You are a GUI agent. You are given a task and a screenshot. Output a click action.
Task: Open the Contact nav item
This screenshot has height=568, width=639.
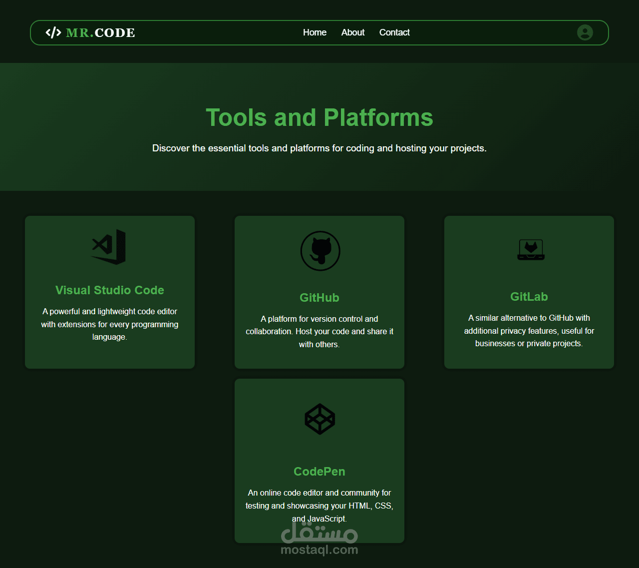[394, 32]
